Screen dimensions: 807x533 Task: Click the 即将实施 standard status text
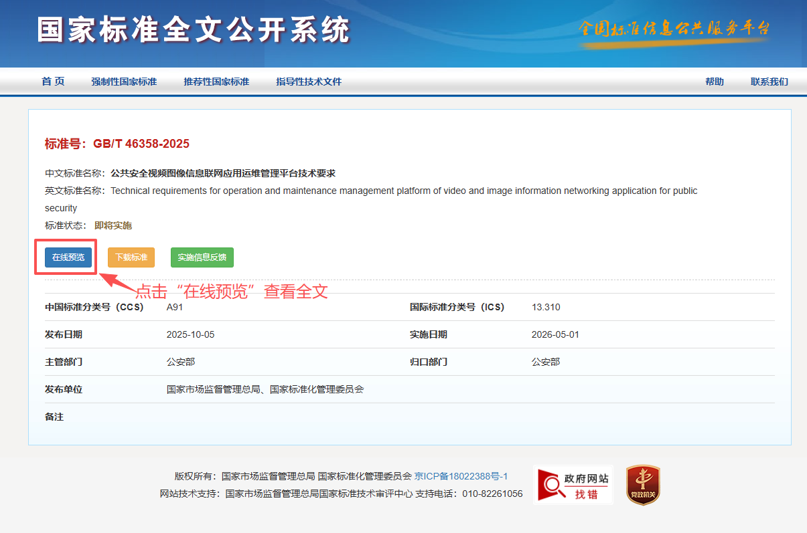point(113,225)
